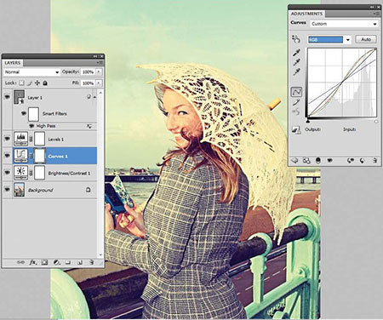Image resolution: width=383 pixels, height=320 pixels.
Task: Collapse the Layers panel with double-arrow
Action: [95, 56]
